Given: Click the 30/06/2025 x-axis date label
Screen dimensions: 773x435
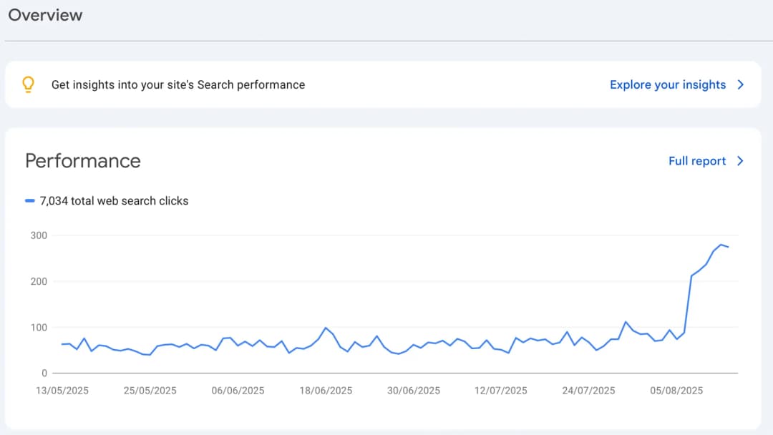Looking at the screenshot, I should 413,391.
